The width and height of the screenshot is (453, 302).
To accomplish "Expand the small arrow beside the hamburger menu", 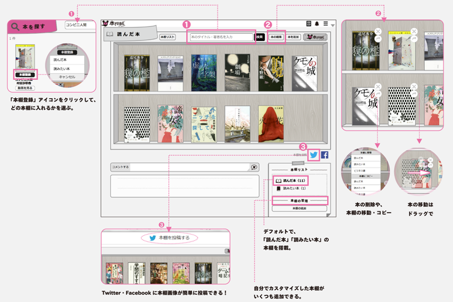I will pyautogui.click(x=333, y=25).
